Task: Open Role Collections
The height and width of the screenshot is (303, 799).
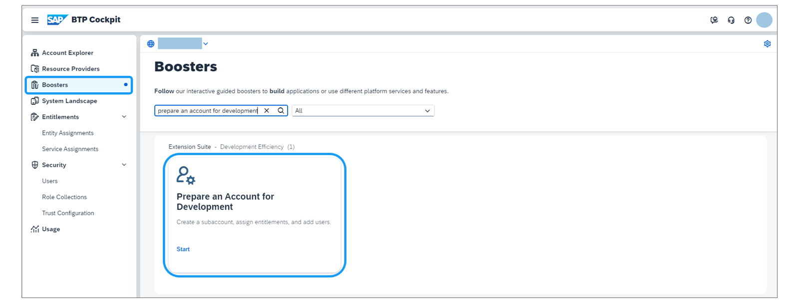Action: point(64,197)
